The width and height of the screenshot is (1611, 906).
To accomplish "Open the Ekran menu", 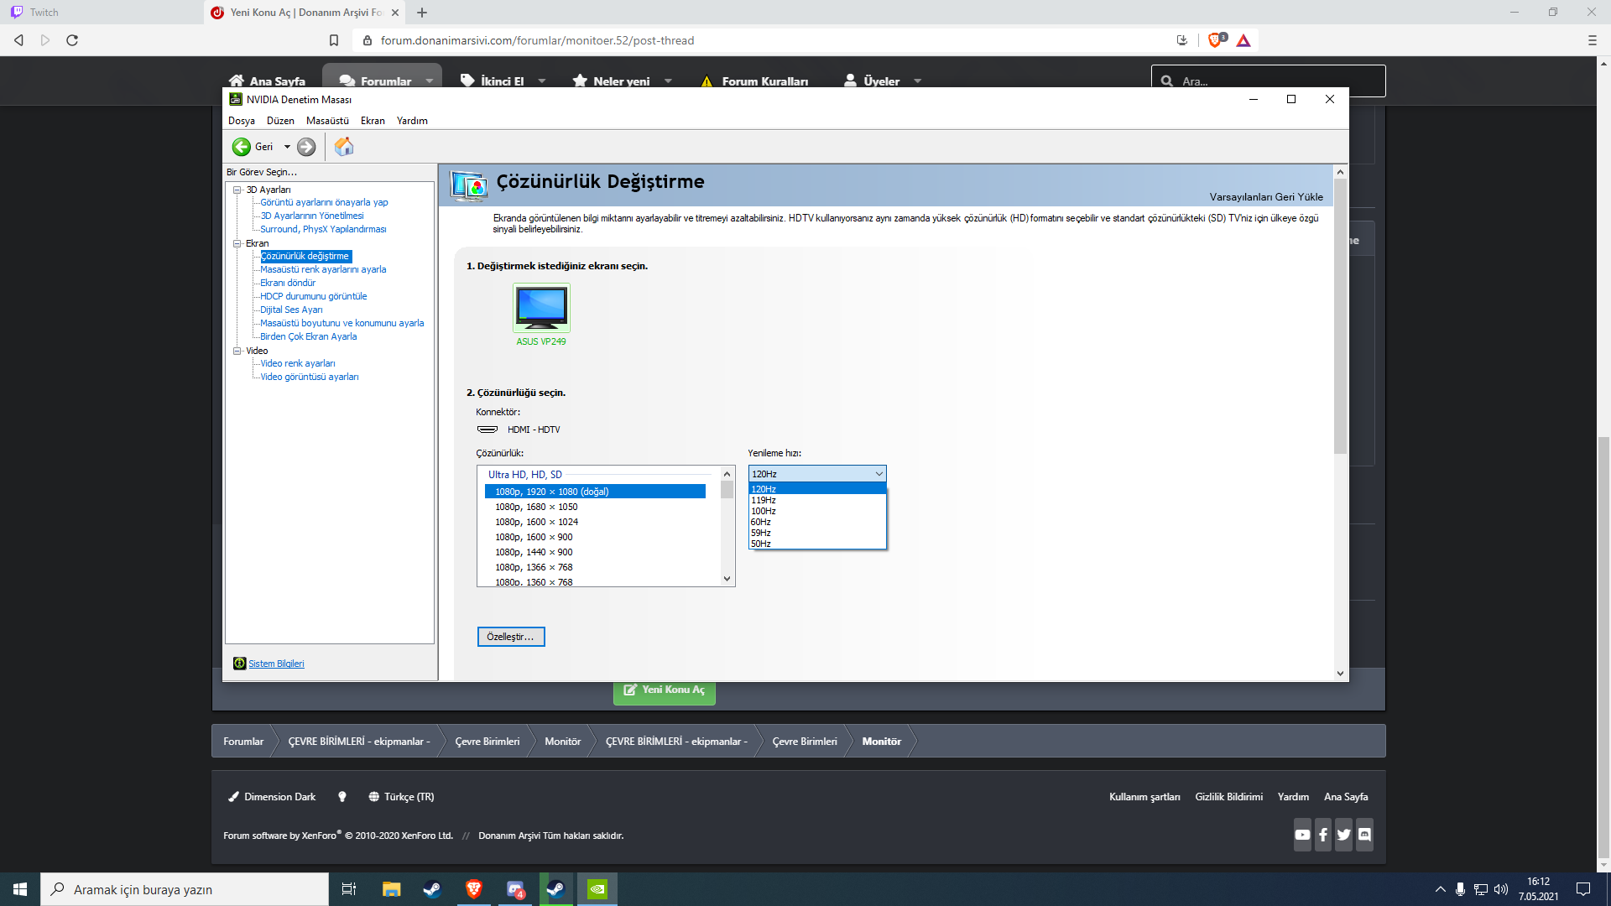I will click(x=373, y=121).
